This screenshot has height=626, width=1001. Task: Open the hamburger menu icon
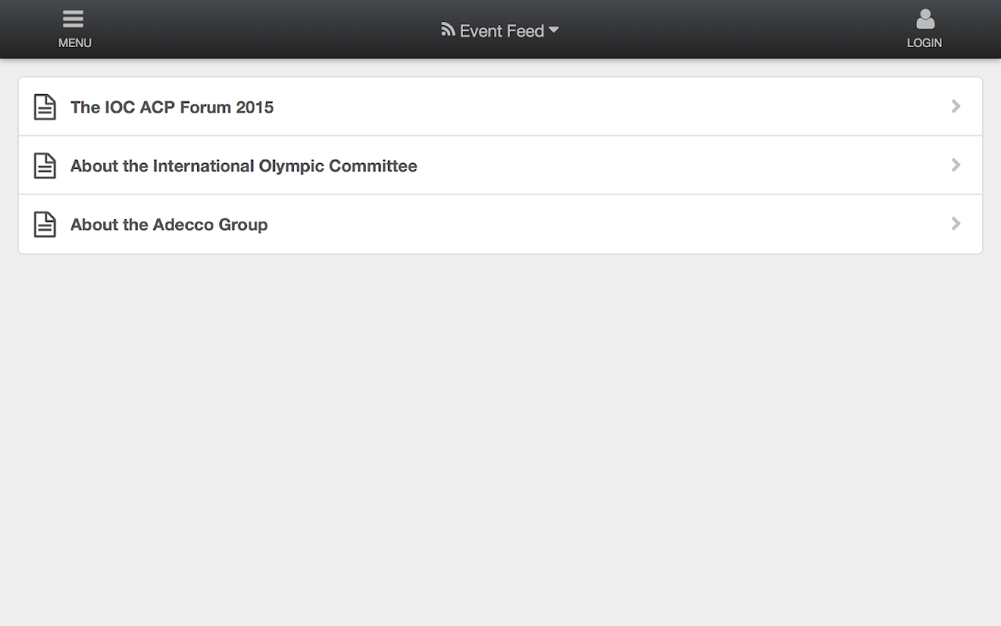coord(74,20)
